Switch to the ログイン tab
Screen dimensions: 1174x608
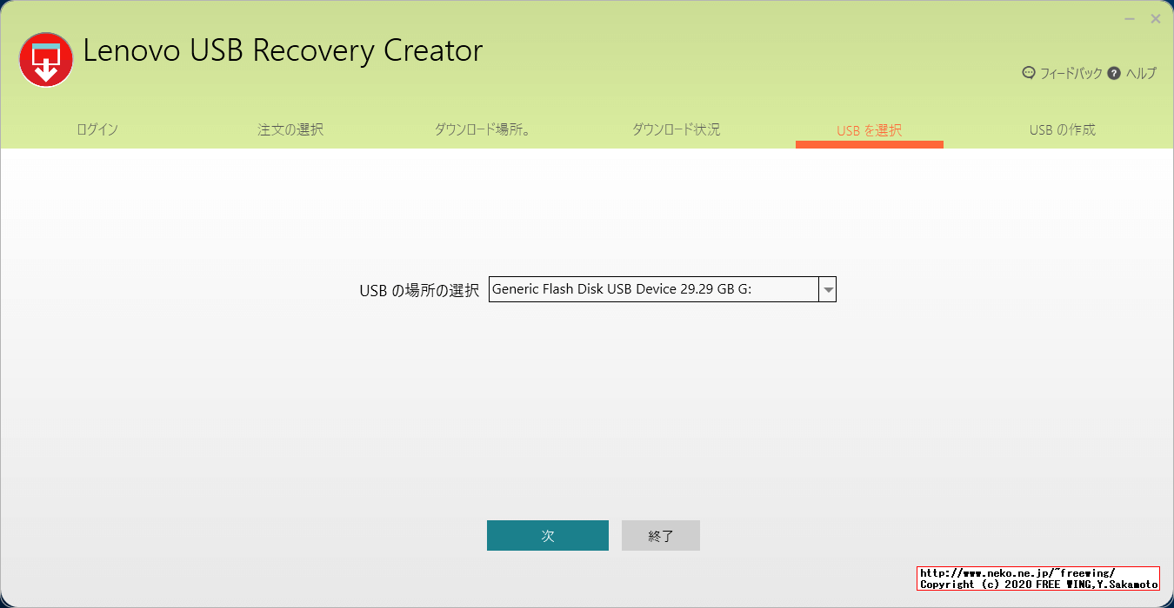coord(97,130)
